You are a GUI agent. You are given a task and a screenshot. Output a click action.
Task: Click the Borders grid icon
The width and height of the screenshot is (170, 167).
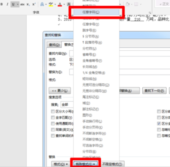click(x=136, y=4)
